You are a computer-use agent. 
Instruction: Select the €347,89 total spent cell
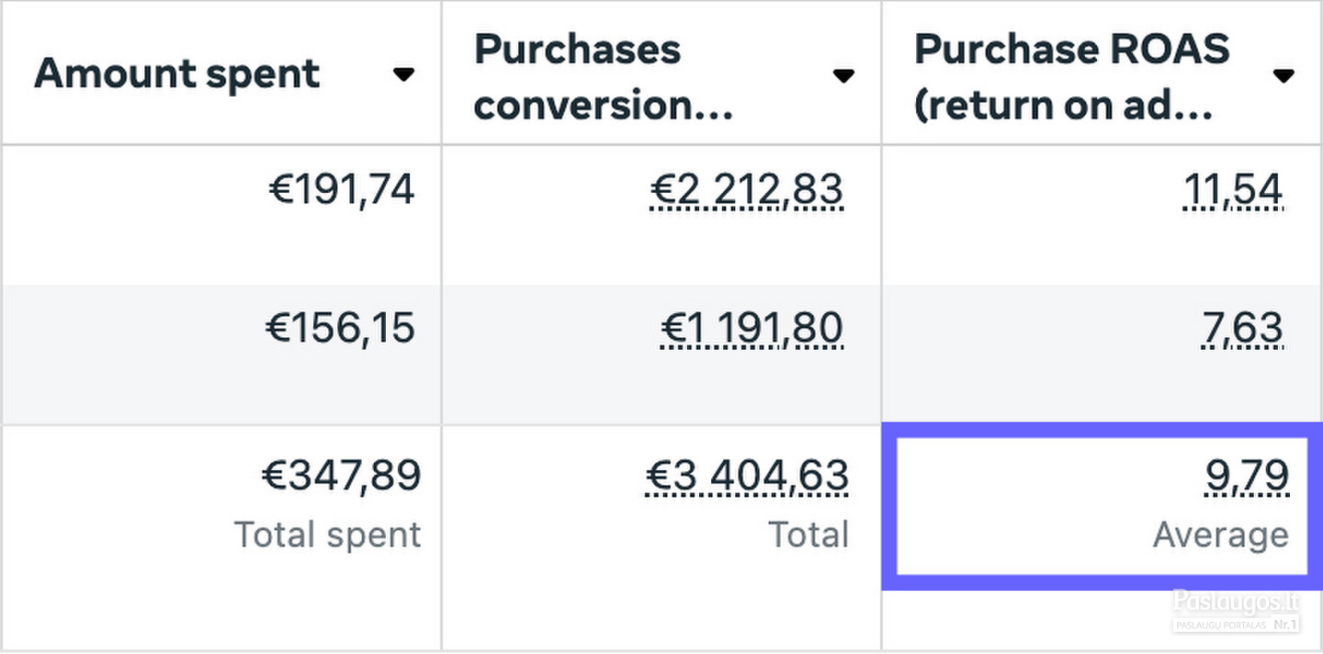[341, 476]
